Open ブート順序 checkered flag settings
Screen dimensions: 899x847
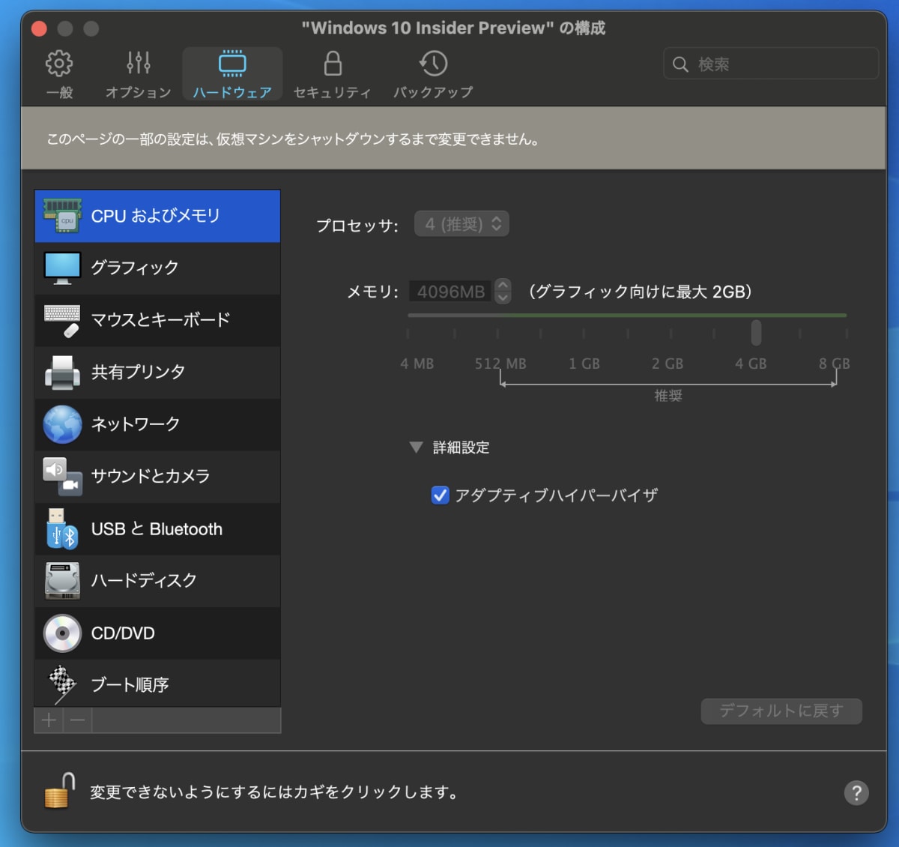coord(62,684)
